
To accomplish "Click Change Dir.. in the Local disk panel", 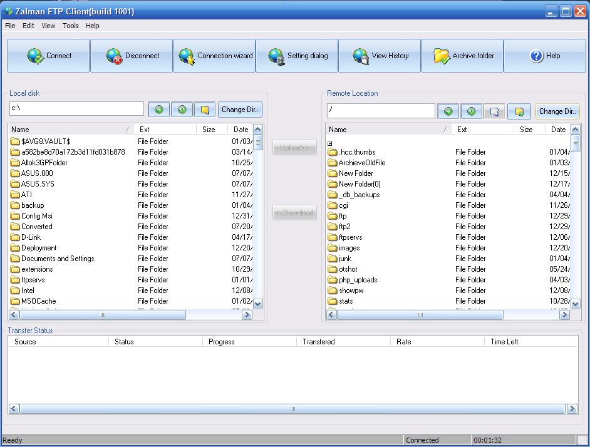I will pos(240,110).
